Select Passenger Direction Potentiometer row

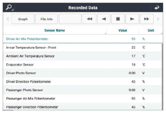82,107
